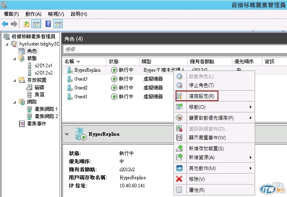Collapse the 網路 tree node
287x197 pixels.
[x=15, y=102]
